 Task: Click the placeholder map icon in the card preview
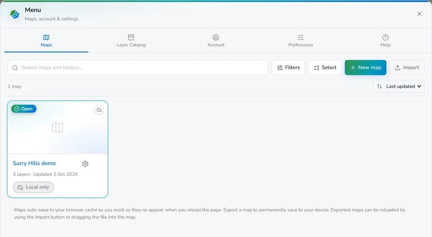58,127
